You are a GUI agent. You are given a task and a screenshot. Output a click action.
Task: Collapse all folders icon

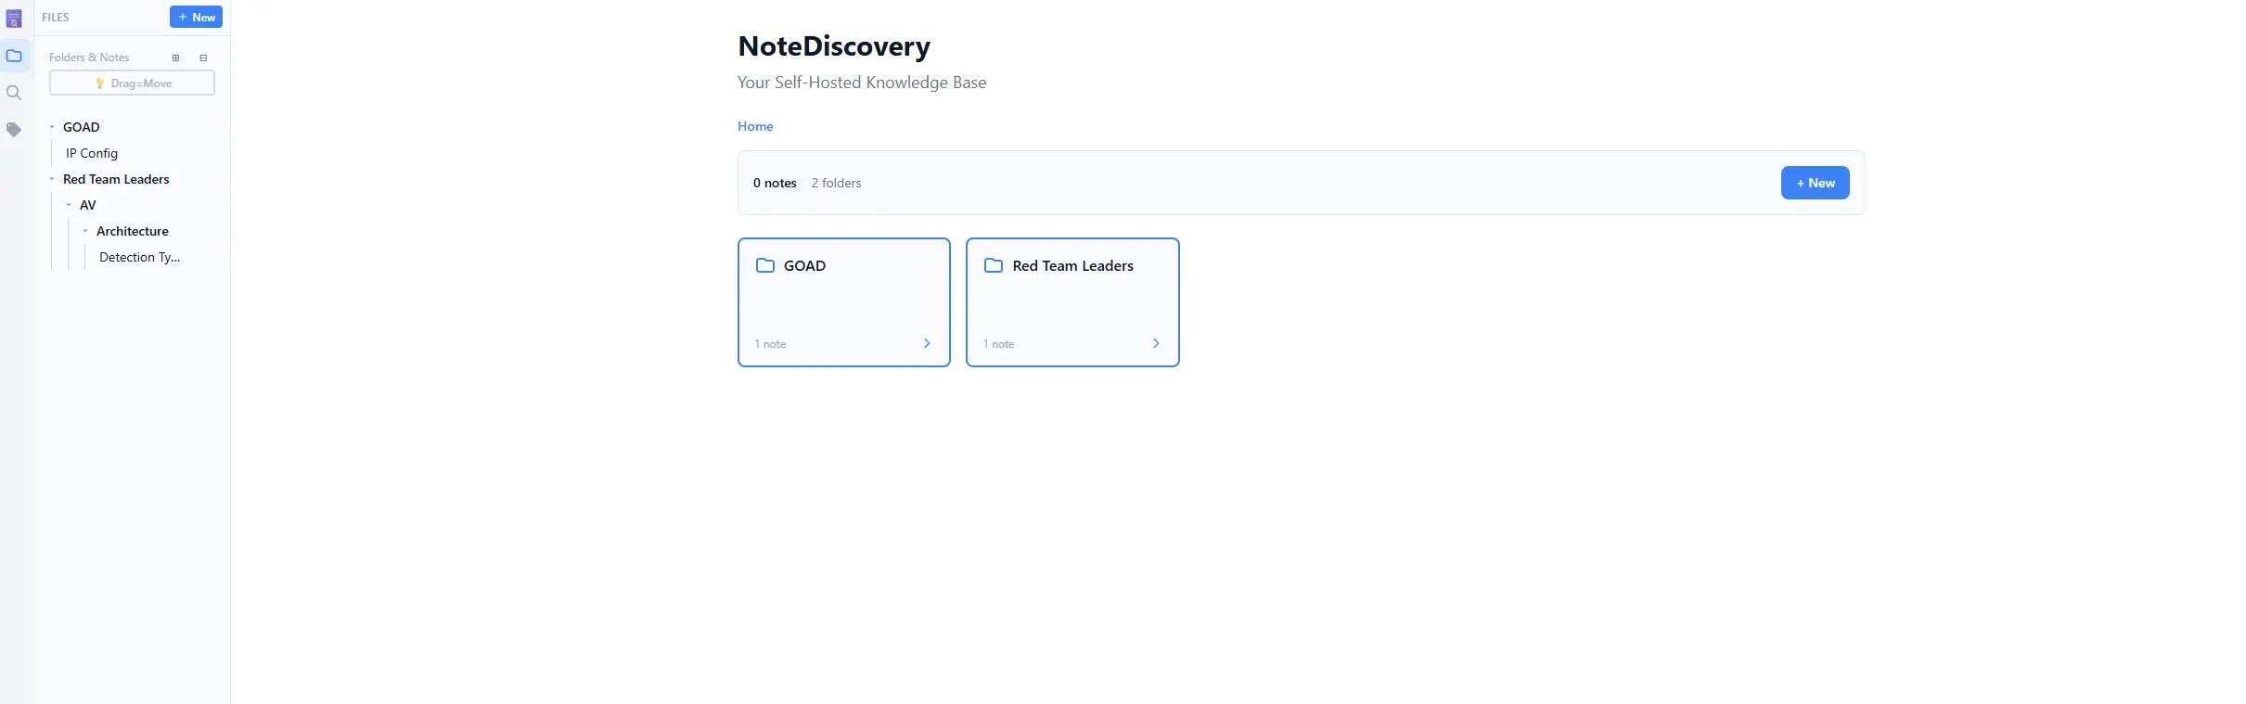tap(203, 58)
